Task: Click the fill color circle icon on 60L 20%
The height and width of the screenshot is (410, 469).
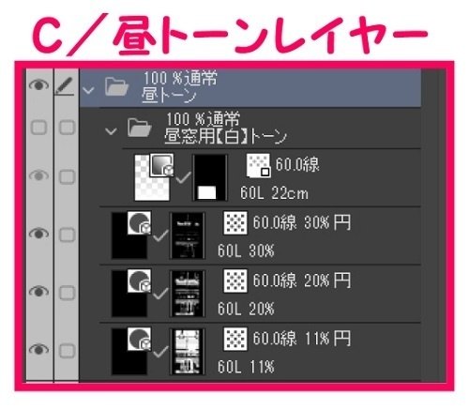Action: (x=139, y=281)
